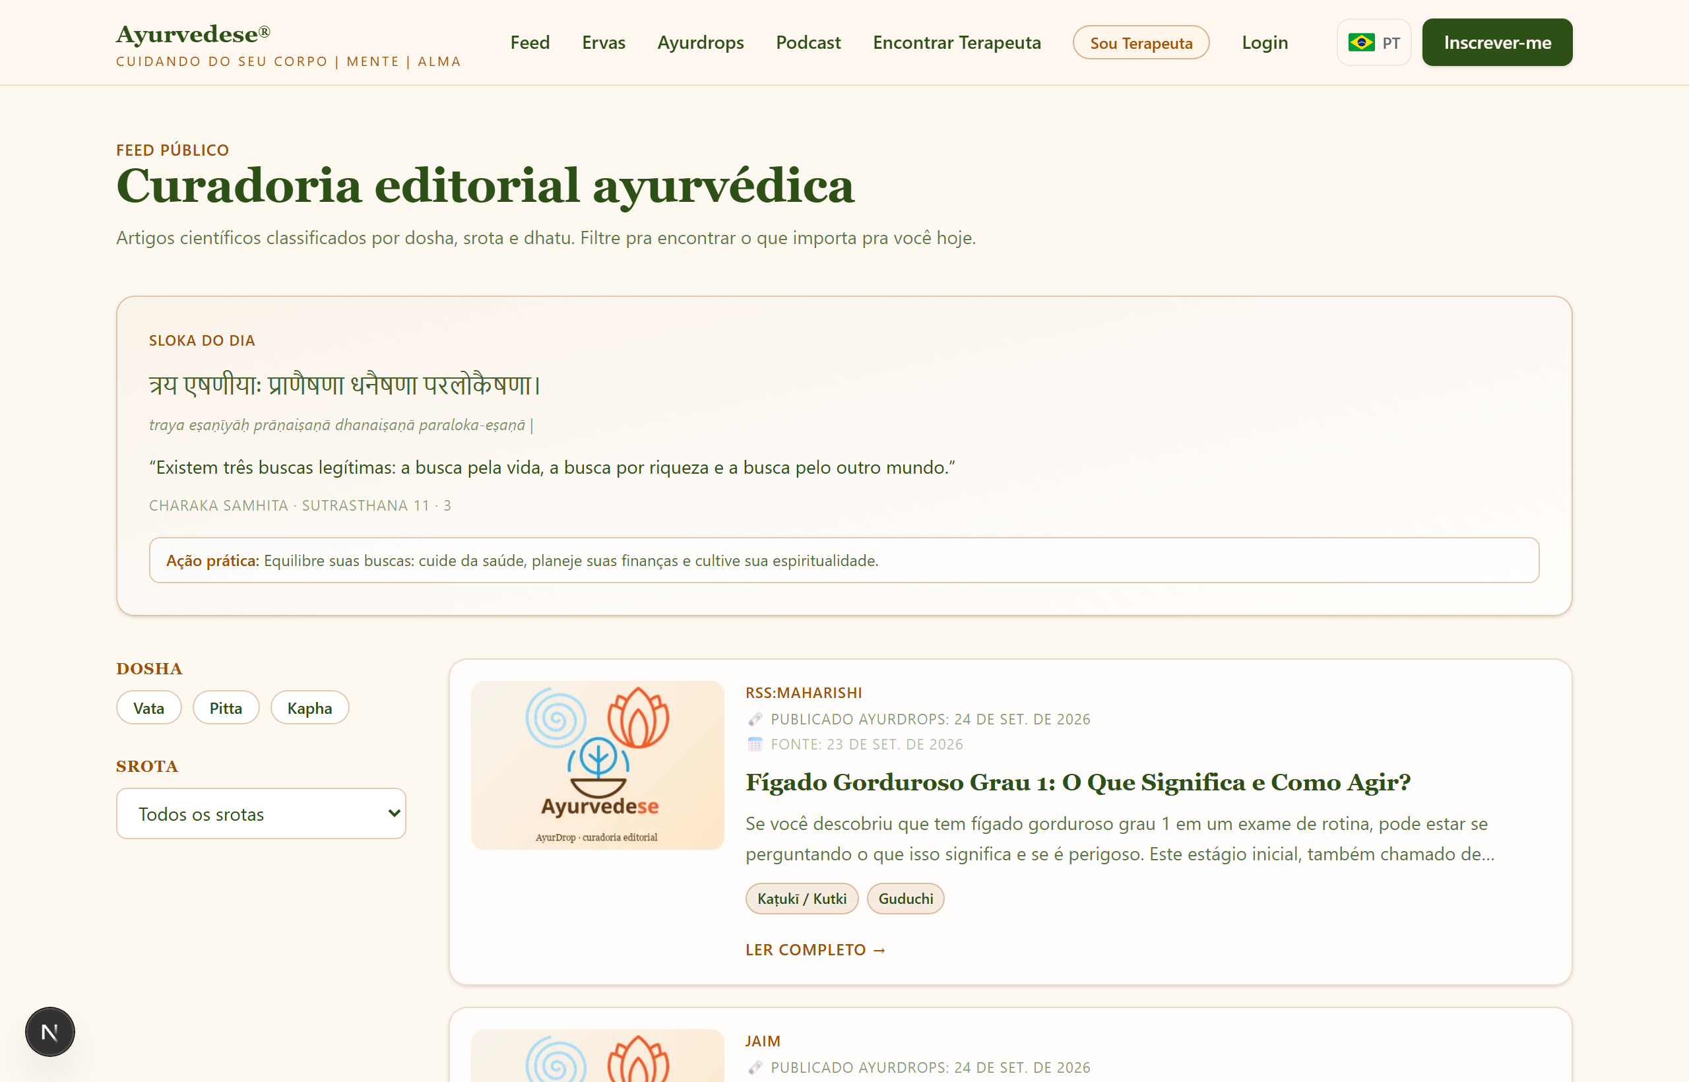This screenshot has height=1082, width=1689.
Task: Toggle the Kapha dosha filter
Action: tap(310, 707)
